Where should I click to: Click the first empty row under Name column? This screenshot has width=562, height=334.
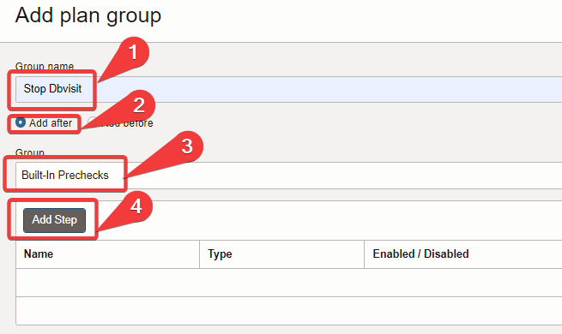point(107,283)
